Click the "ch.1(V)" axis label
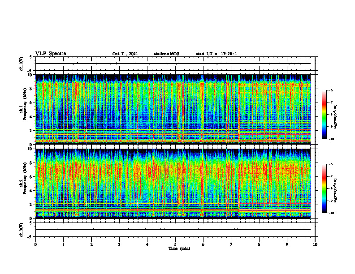Image resolution: width=355 pixels, height=274 pixels. click(x=21, y=64)
